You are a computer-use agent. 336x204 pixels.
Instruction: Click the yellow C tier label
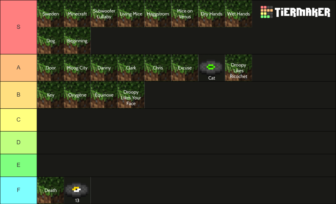(x=19, y=120)
